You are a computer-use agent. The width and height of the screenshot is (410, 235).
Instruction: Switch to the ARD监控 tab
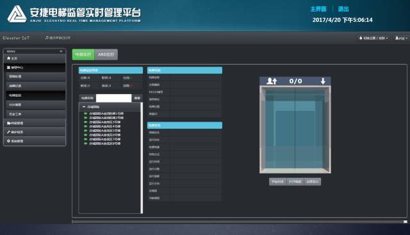pyautogui.click(x=106, y=54)
